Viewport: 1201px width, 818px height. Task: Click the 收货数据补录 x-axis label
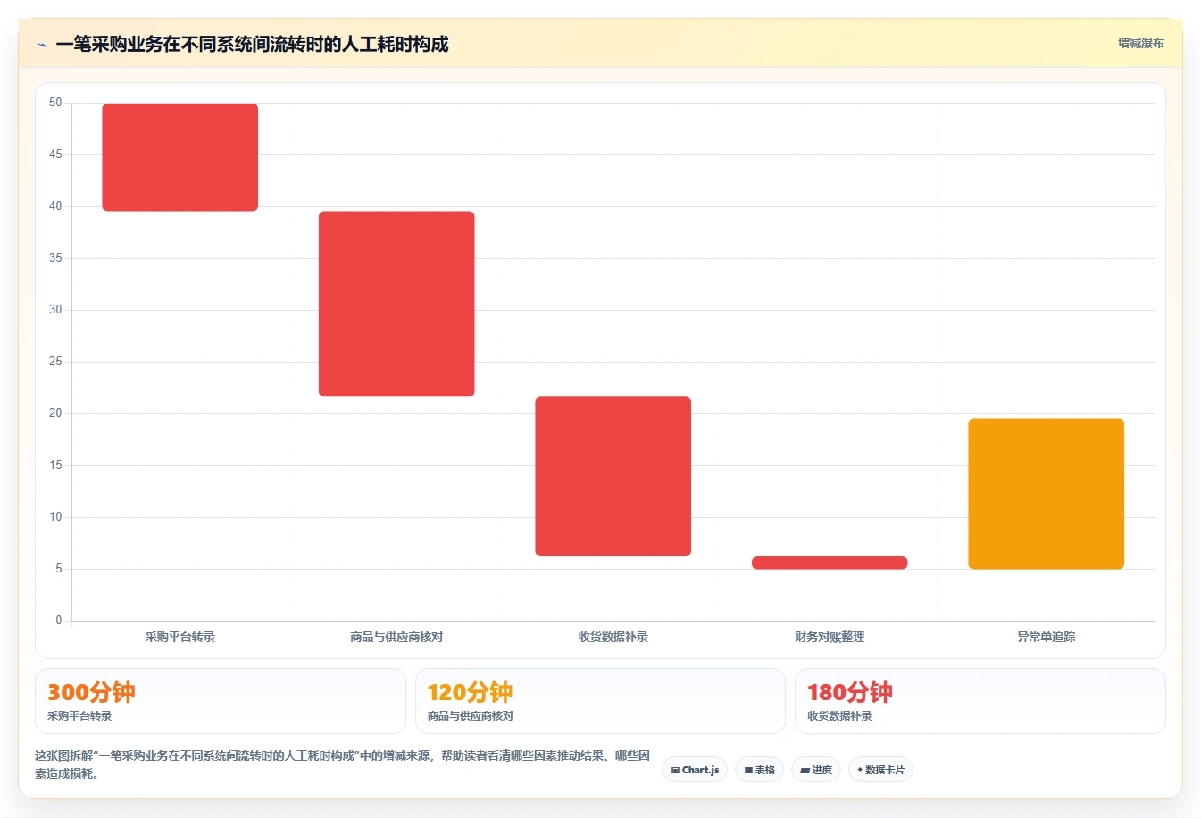point(613,637)
